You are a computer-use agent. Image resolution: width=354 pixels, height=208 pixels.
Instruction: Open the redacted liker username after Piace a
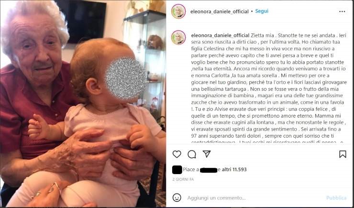[x=209, y=170]
